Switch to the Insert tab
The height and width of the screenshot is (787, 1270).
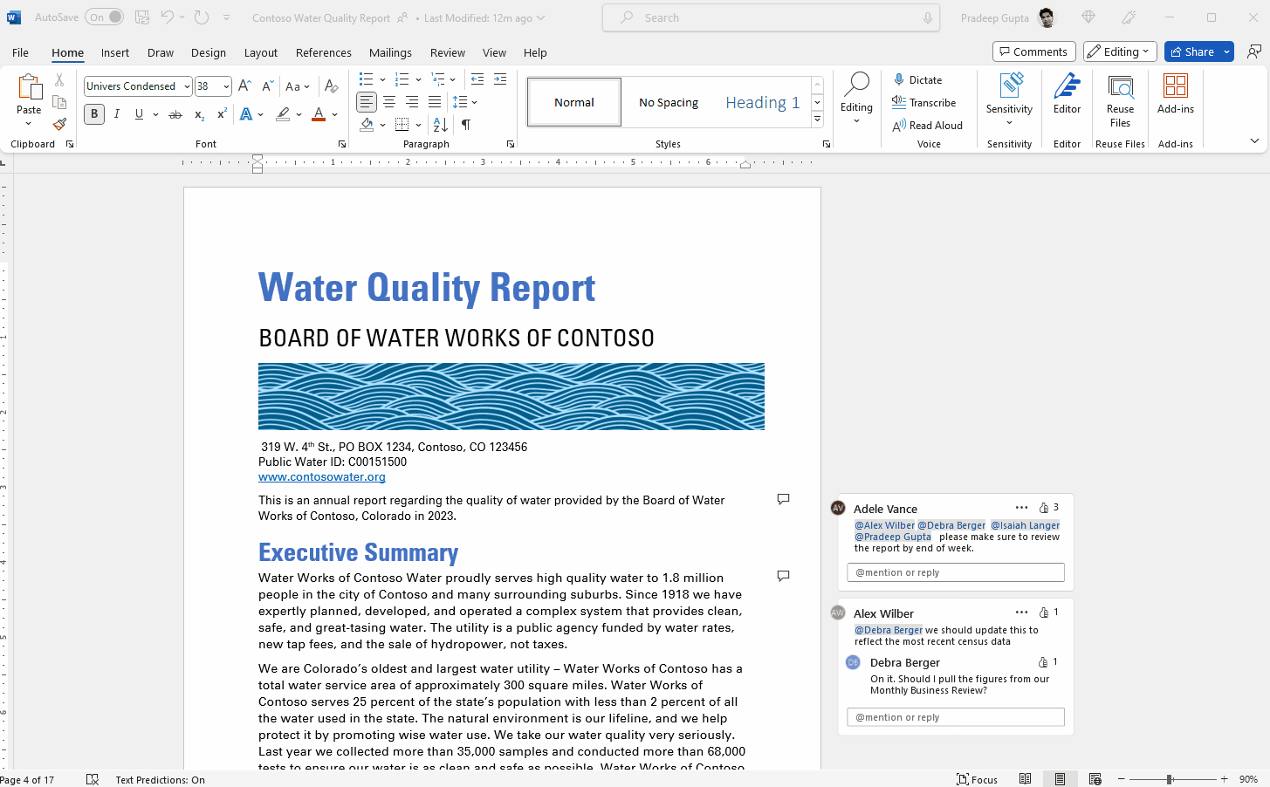pyautogui.click(x=114, y=52)
